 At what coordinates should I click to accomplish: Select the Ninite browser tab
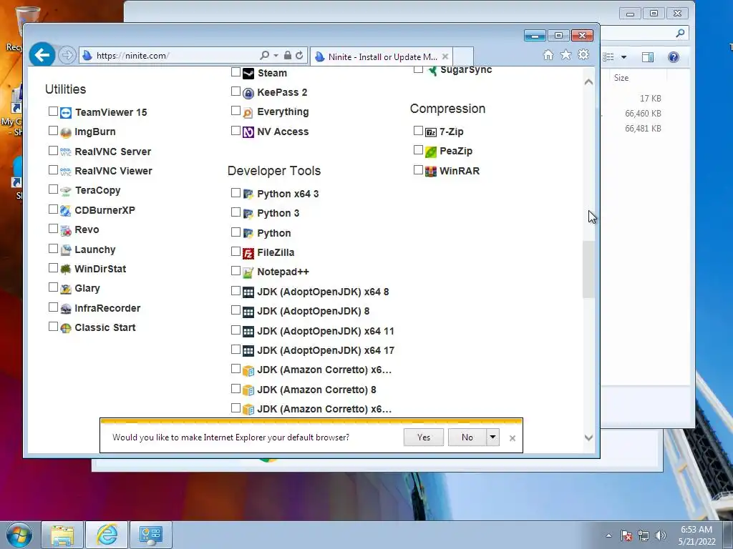tap(382, 56)
